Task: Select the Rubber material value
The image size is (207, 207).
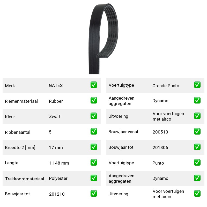Action: [56, 101]
